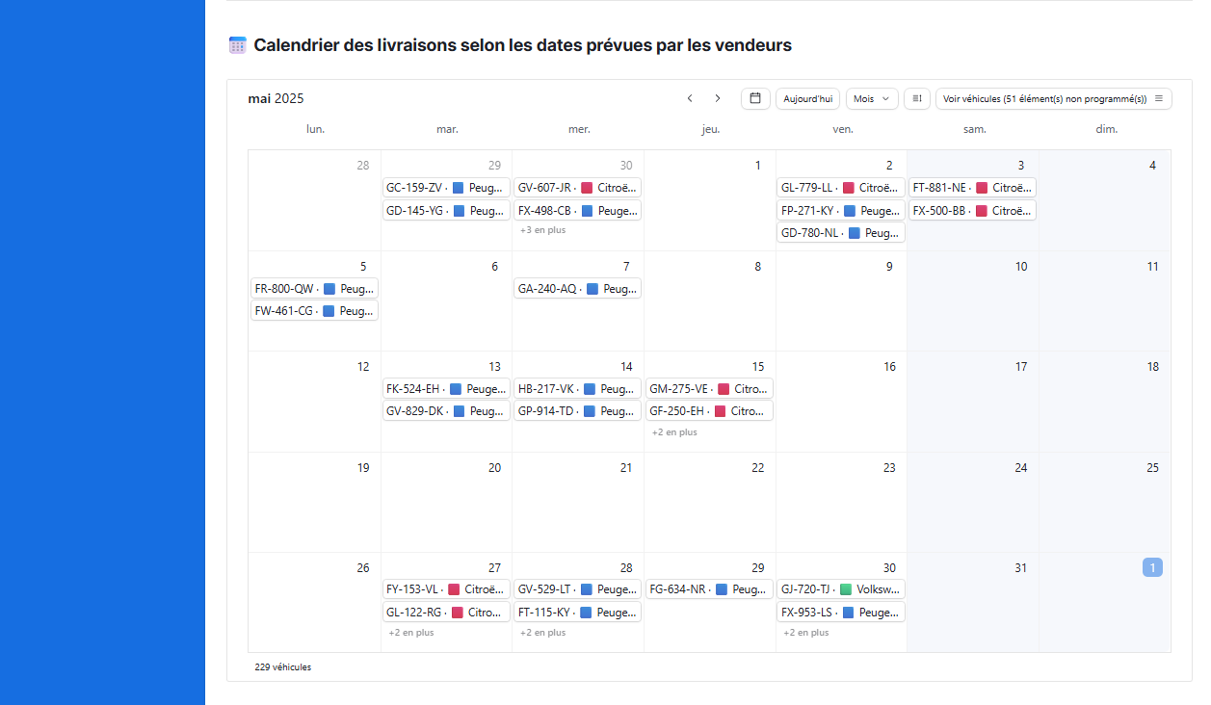Open Voir véhicules unscheduled items panel
Viewport: 1211px width, 705px height.
click(1054, 98)
